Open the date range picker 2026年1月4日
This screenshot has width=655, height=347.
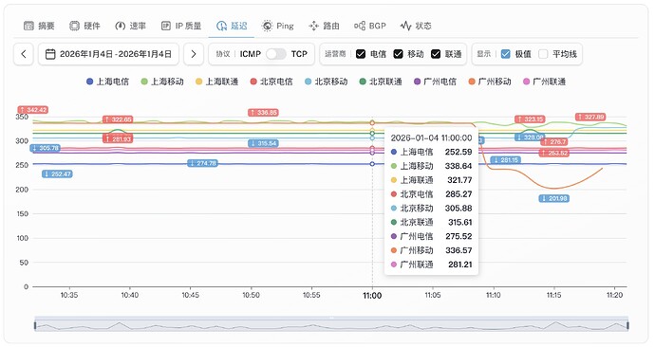(x=108, y=54)
